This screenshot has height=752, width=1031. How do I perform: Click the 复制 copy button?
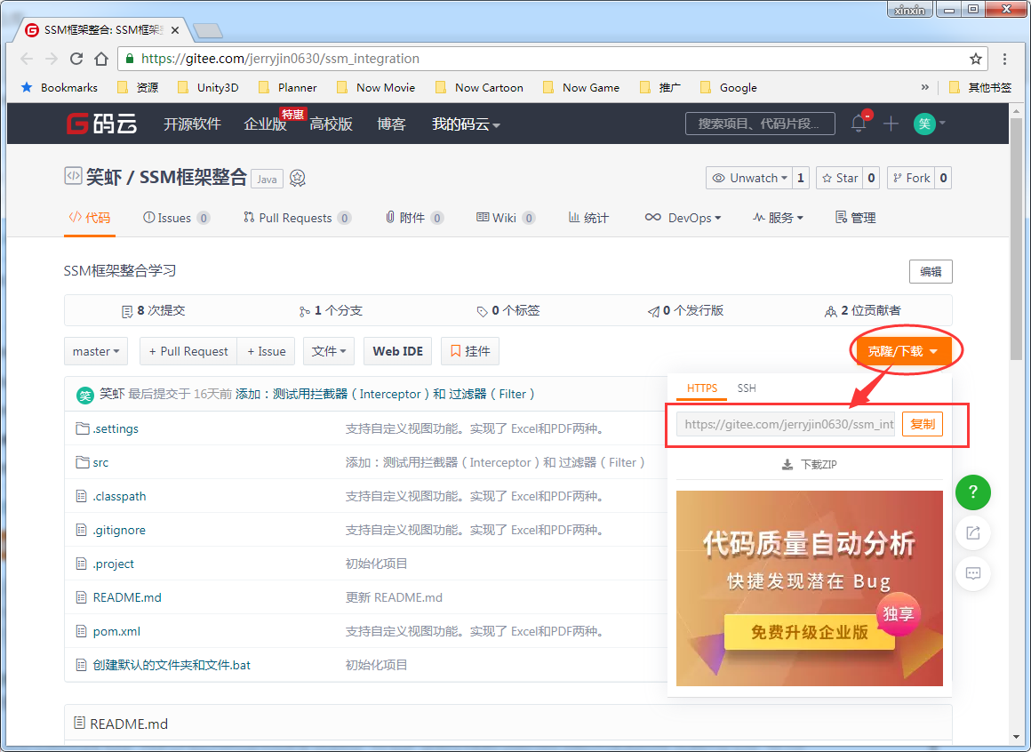click(x=923, y=424)
